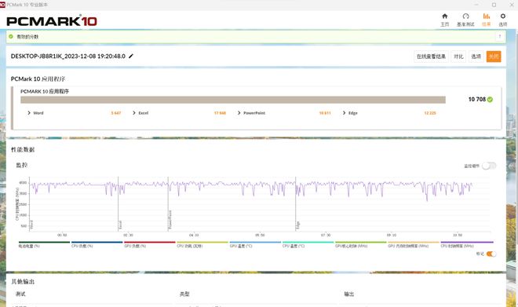Toggle the GPU核心时钟 (MHz) legend series
518x307 pixels.
coord(361,244)
